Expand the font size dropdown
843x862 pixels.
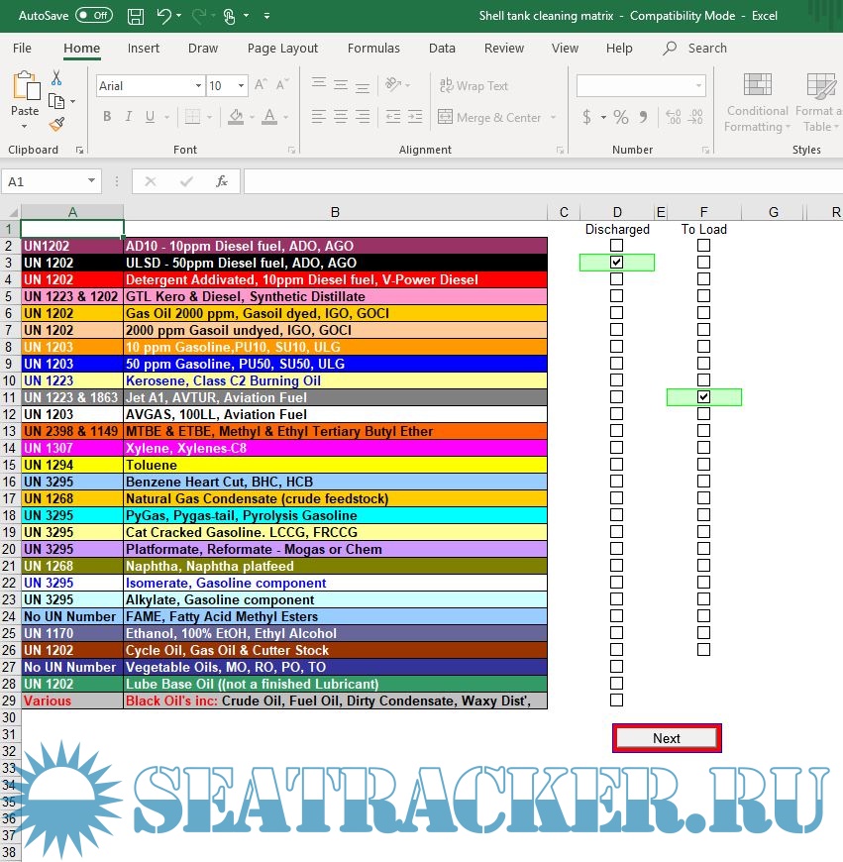(240, 86)
